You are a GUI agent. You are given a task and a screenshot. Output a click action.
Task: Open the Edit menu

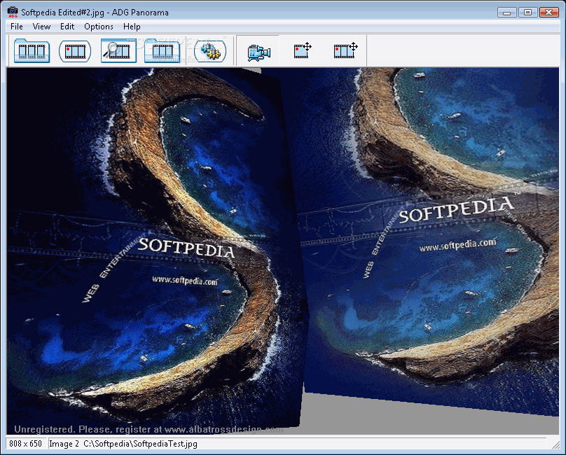(x=67, y=27)
